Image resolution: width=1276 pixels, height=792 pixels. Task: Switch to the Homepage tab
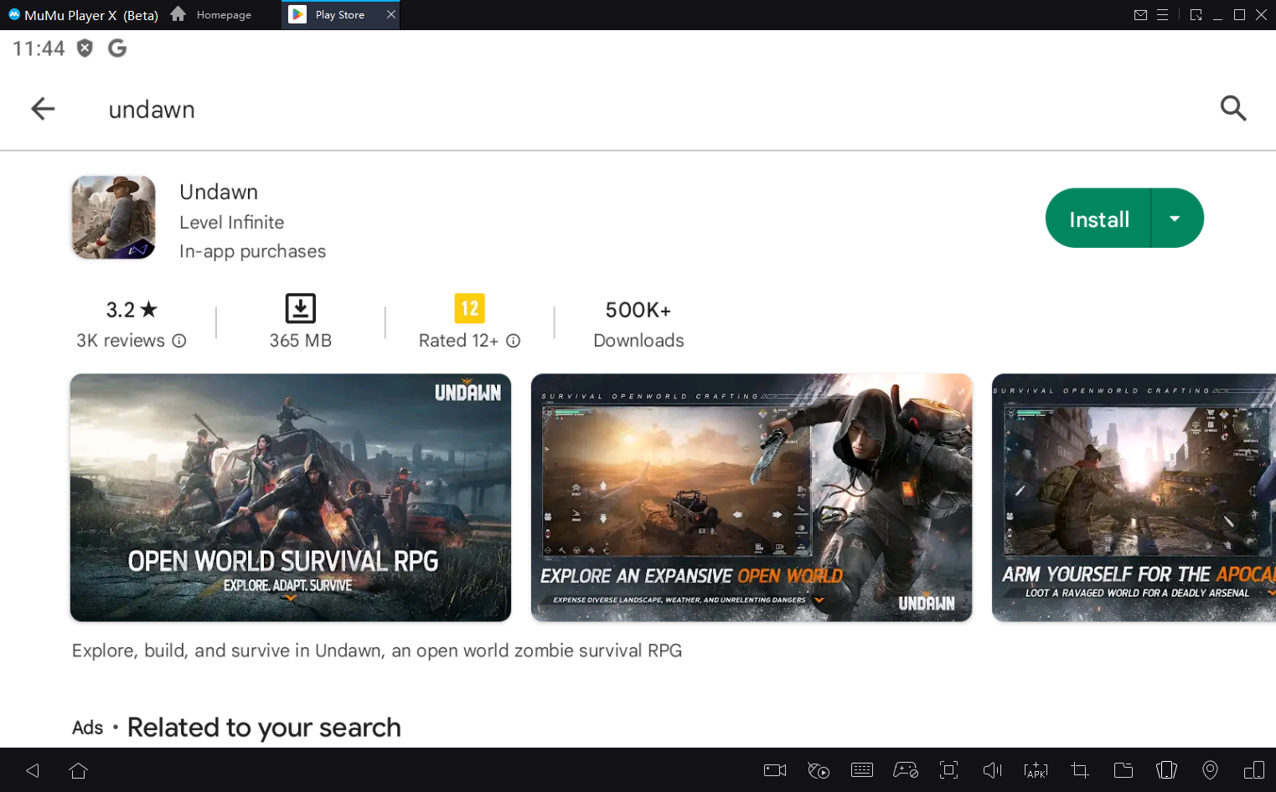pyautogui.click(x=213, y=15)
